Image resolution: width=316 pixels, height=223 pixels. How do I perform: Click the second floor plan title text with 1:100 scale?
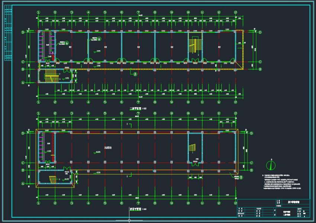(x=138, y=109)
